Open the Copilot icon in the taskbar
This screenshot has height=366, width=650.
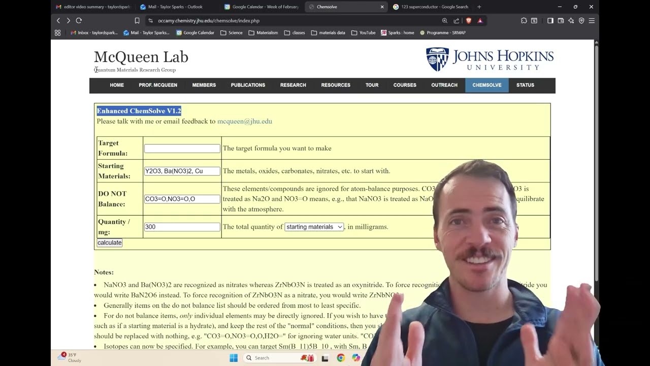[356, 358]
